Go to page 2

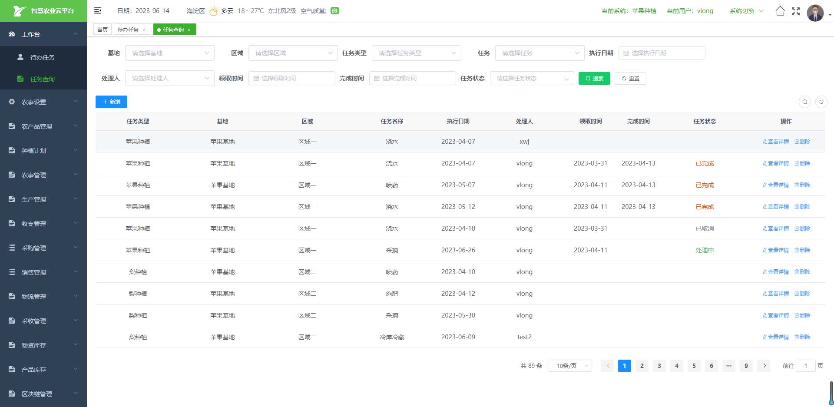point(642,366)
